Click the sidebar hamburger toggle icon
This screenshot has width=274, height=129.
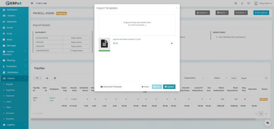click(x=32, y=3)
